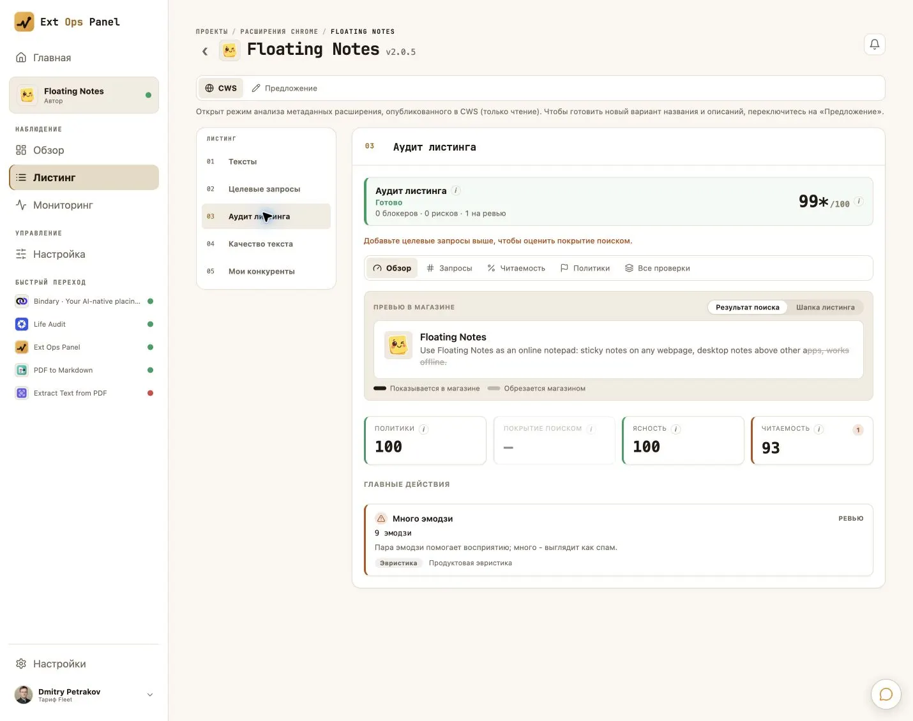
Task: Click the Проекты breadcrumb link
Action: click(x=212, y=31)
